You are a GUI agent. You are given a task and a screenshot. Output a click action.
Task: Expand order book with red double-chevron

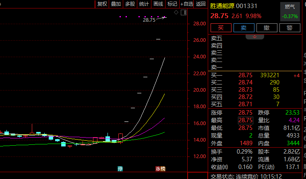[254, 37]
